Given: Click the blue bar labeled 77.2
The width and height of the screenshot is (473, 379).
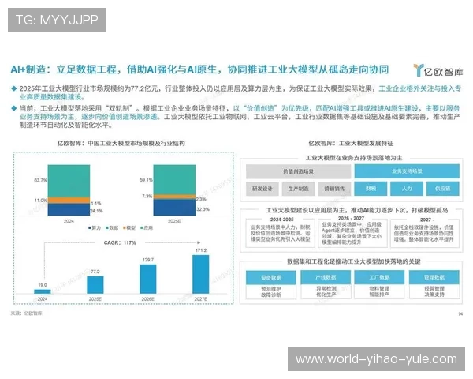Looking at the screenshot, I should pyautogui.click(x=95, y=285).
